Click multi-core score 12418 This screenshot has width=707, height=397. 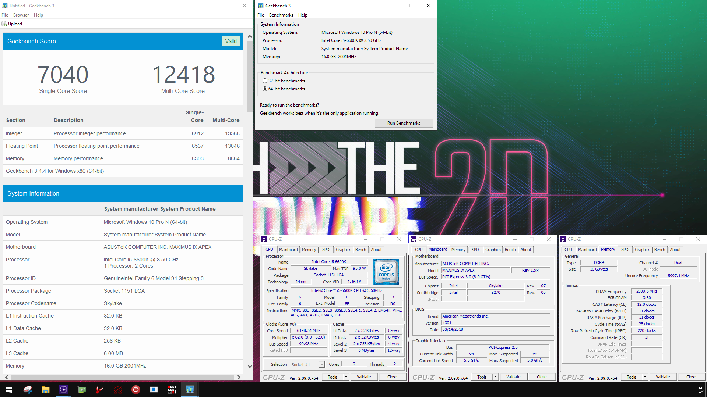(x=183, y=75)
